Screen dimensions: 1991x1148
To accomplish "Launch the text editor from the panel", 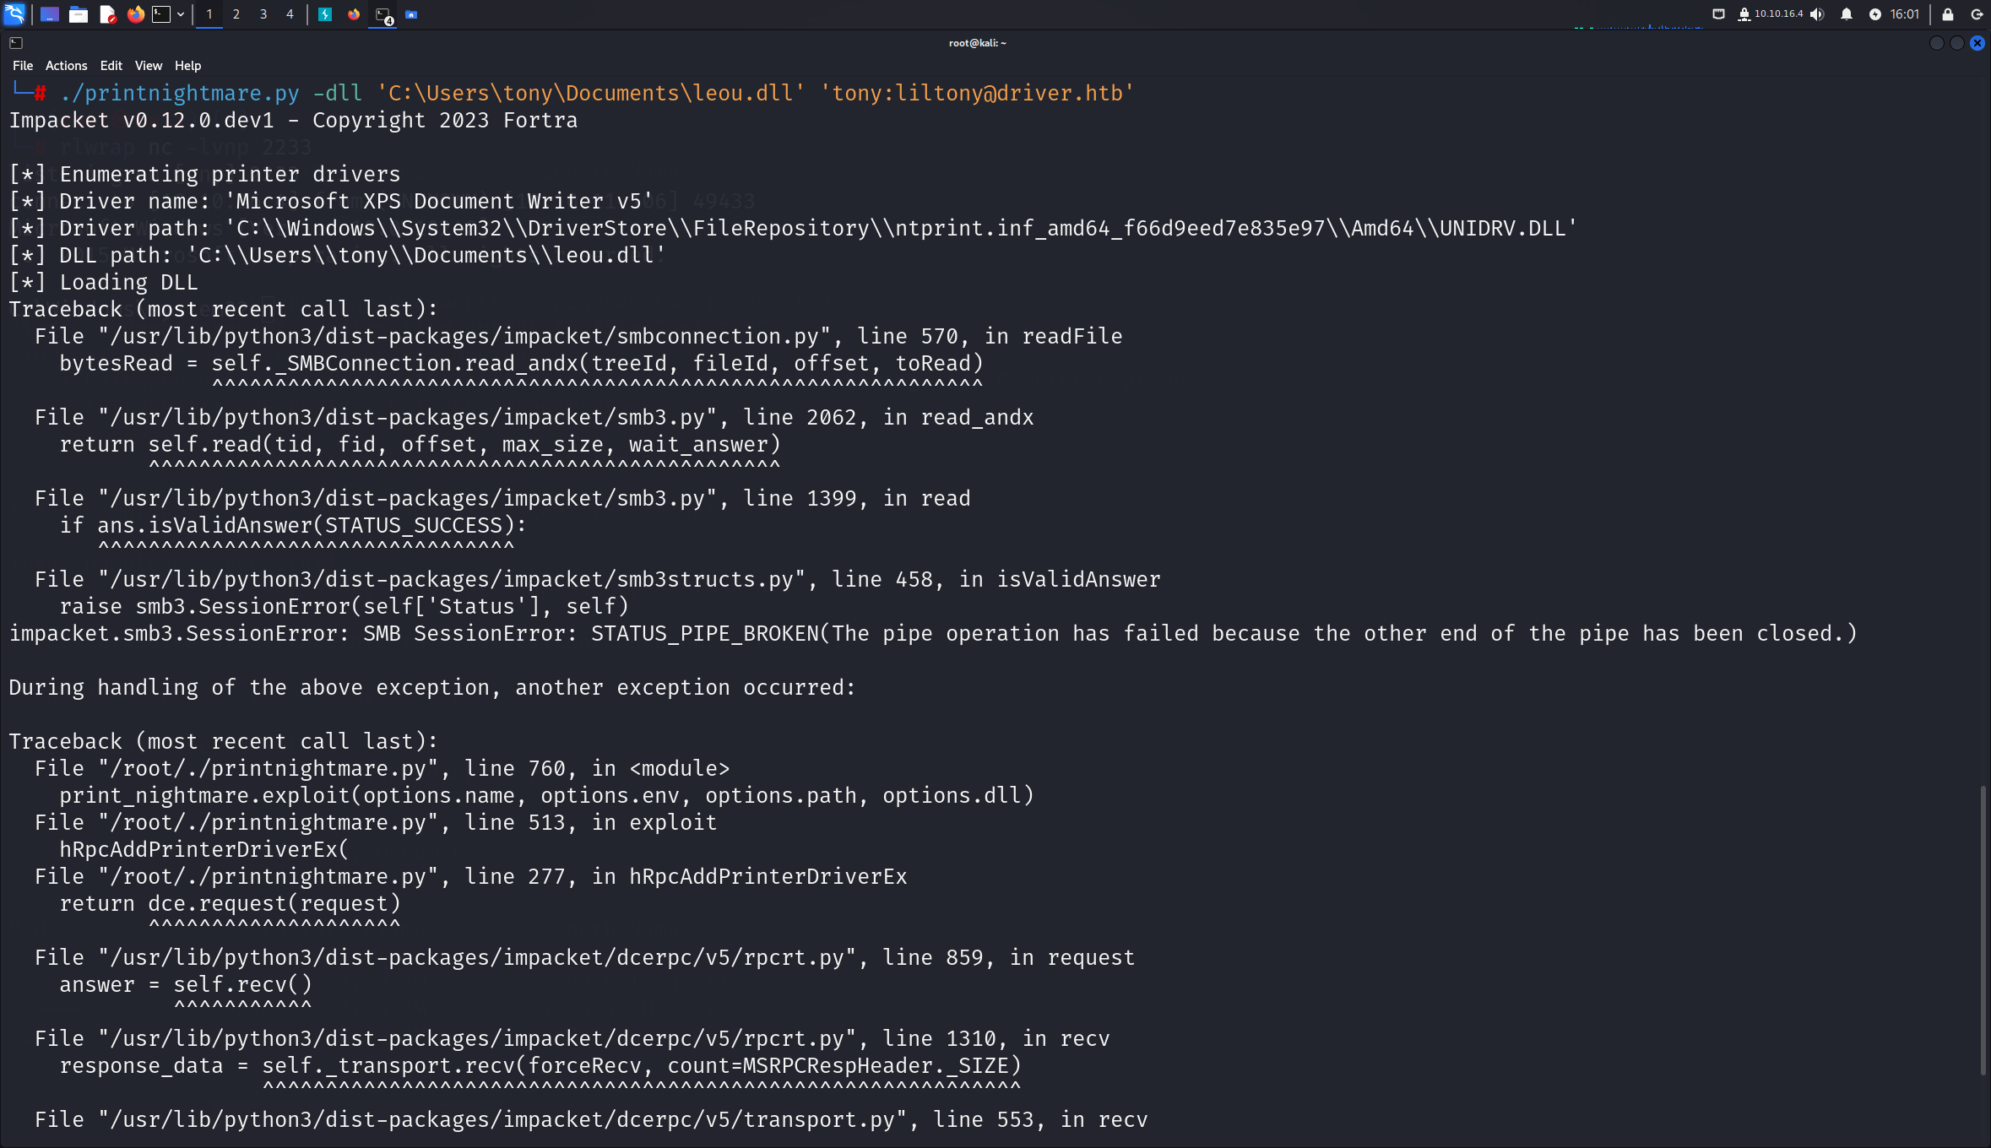I will 107,14.
